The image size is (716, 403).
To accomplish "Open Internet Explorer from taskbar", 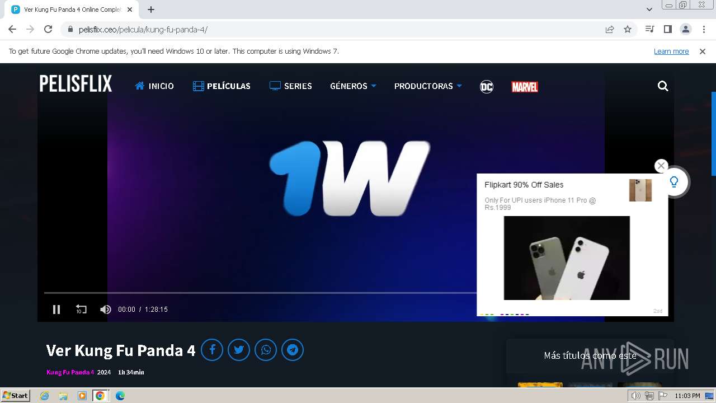I will 45,396.
